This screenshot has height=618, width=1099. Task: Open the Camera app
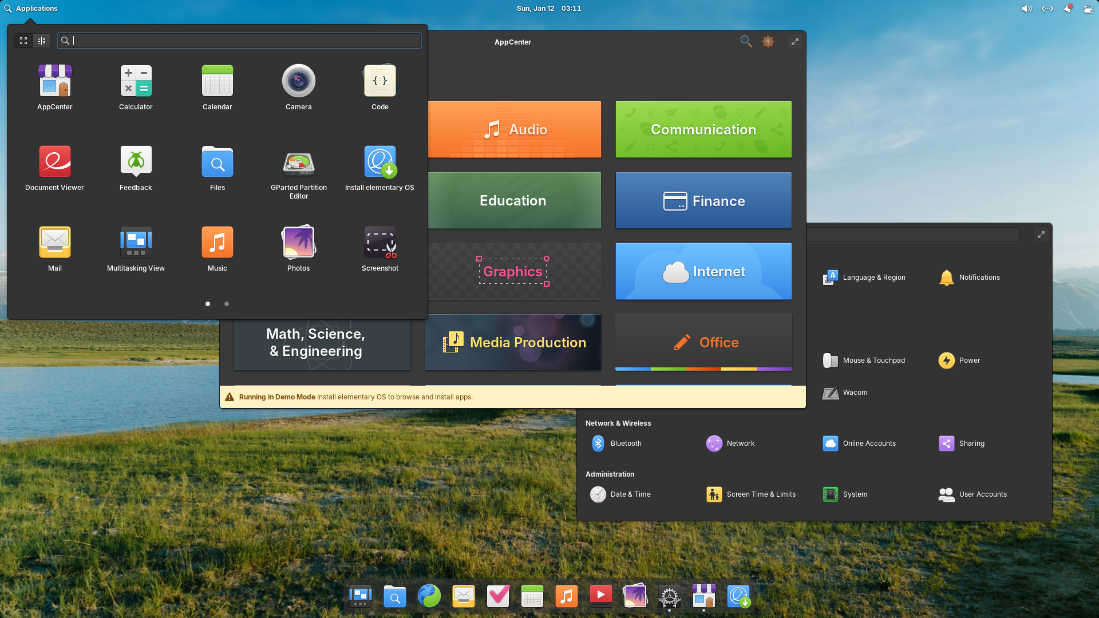pyautogui.click(x=298, y=81)
